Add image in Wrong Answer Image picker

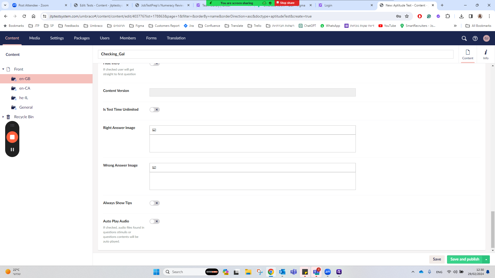(x=154, y=168)
